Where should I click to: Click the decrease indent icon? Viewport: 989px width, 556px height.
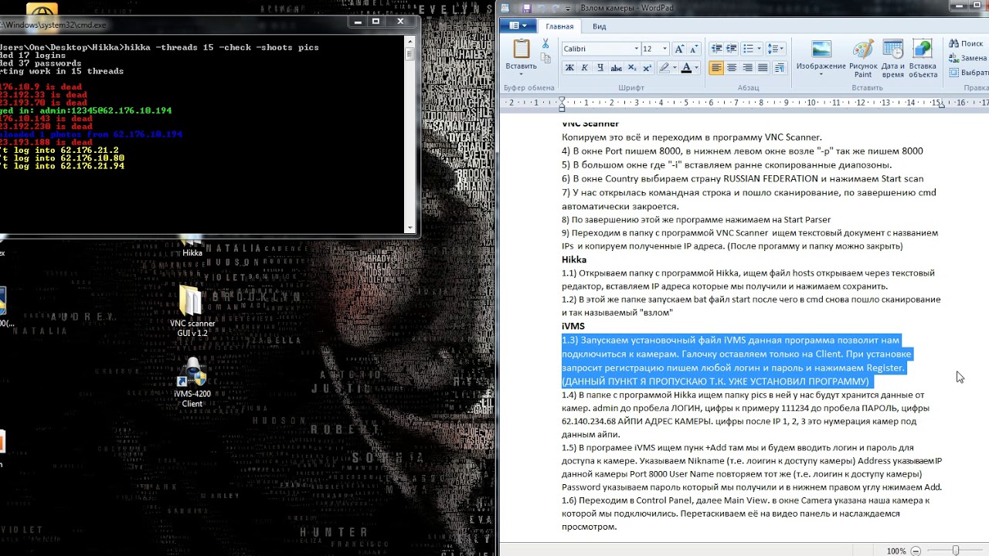(x=716, y=49)
